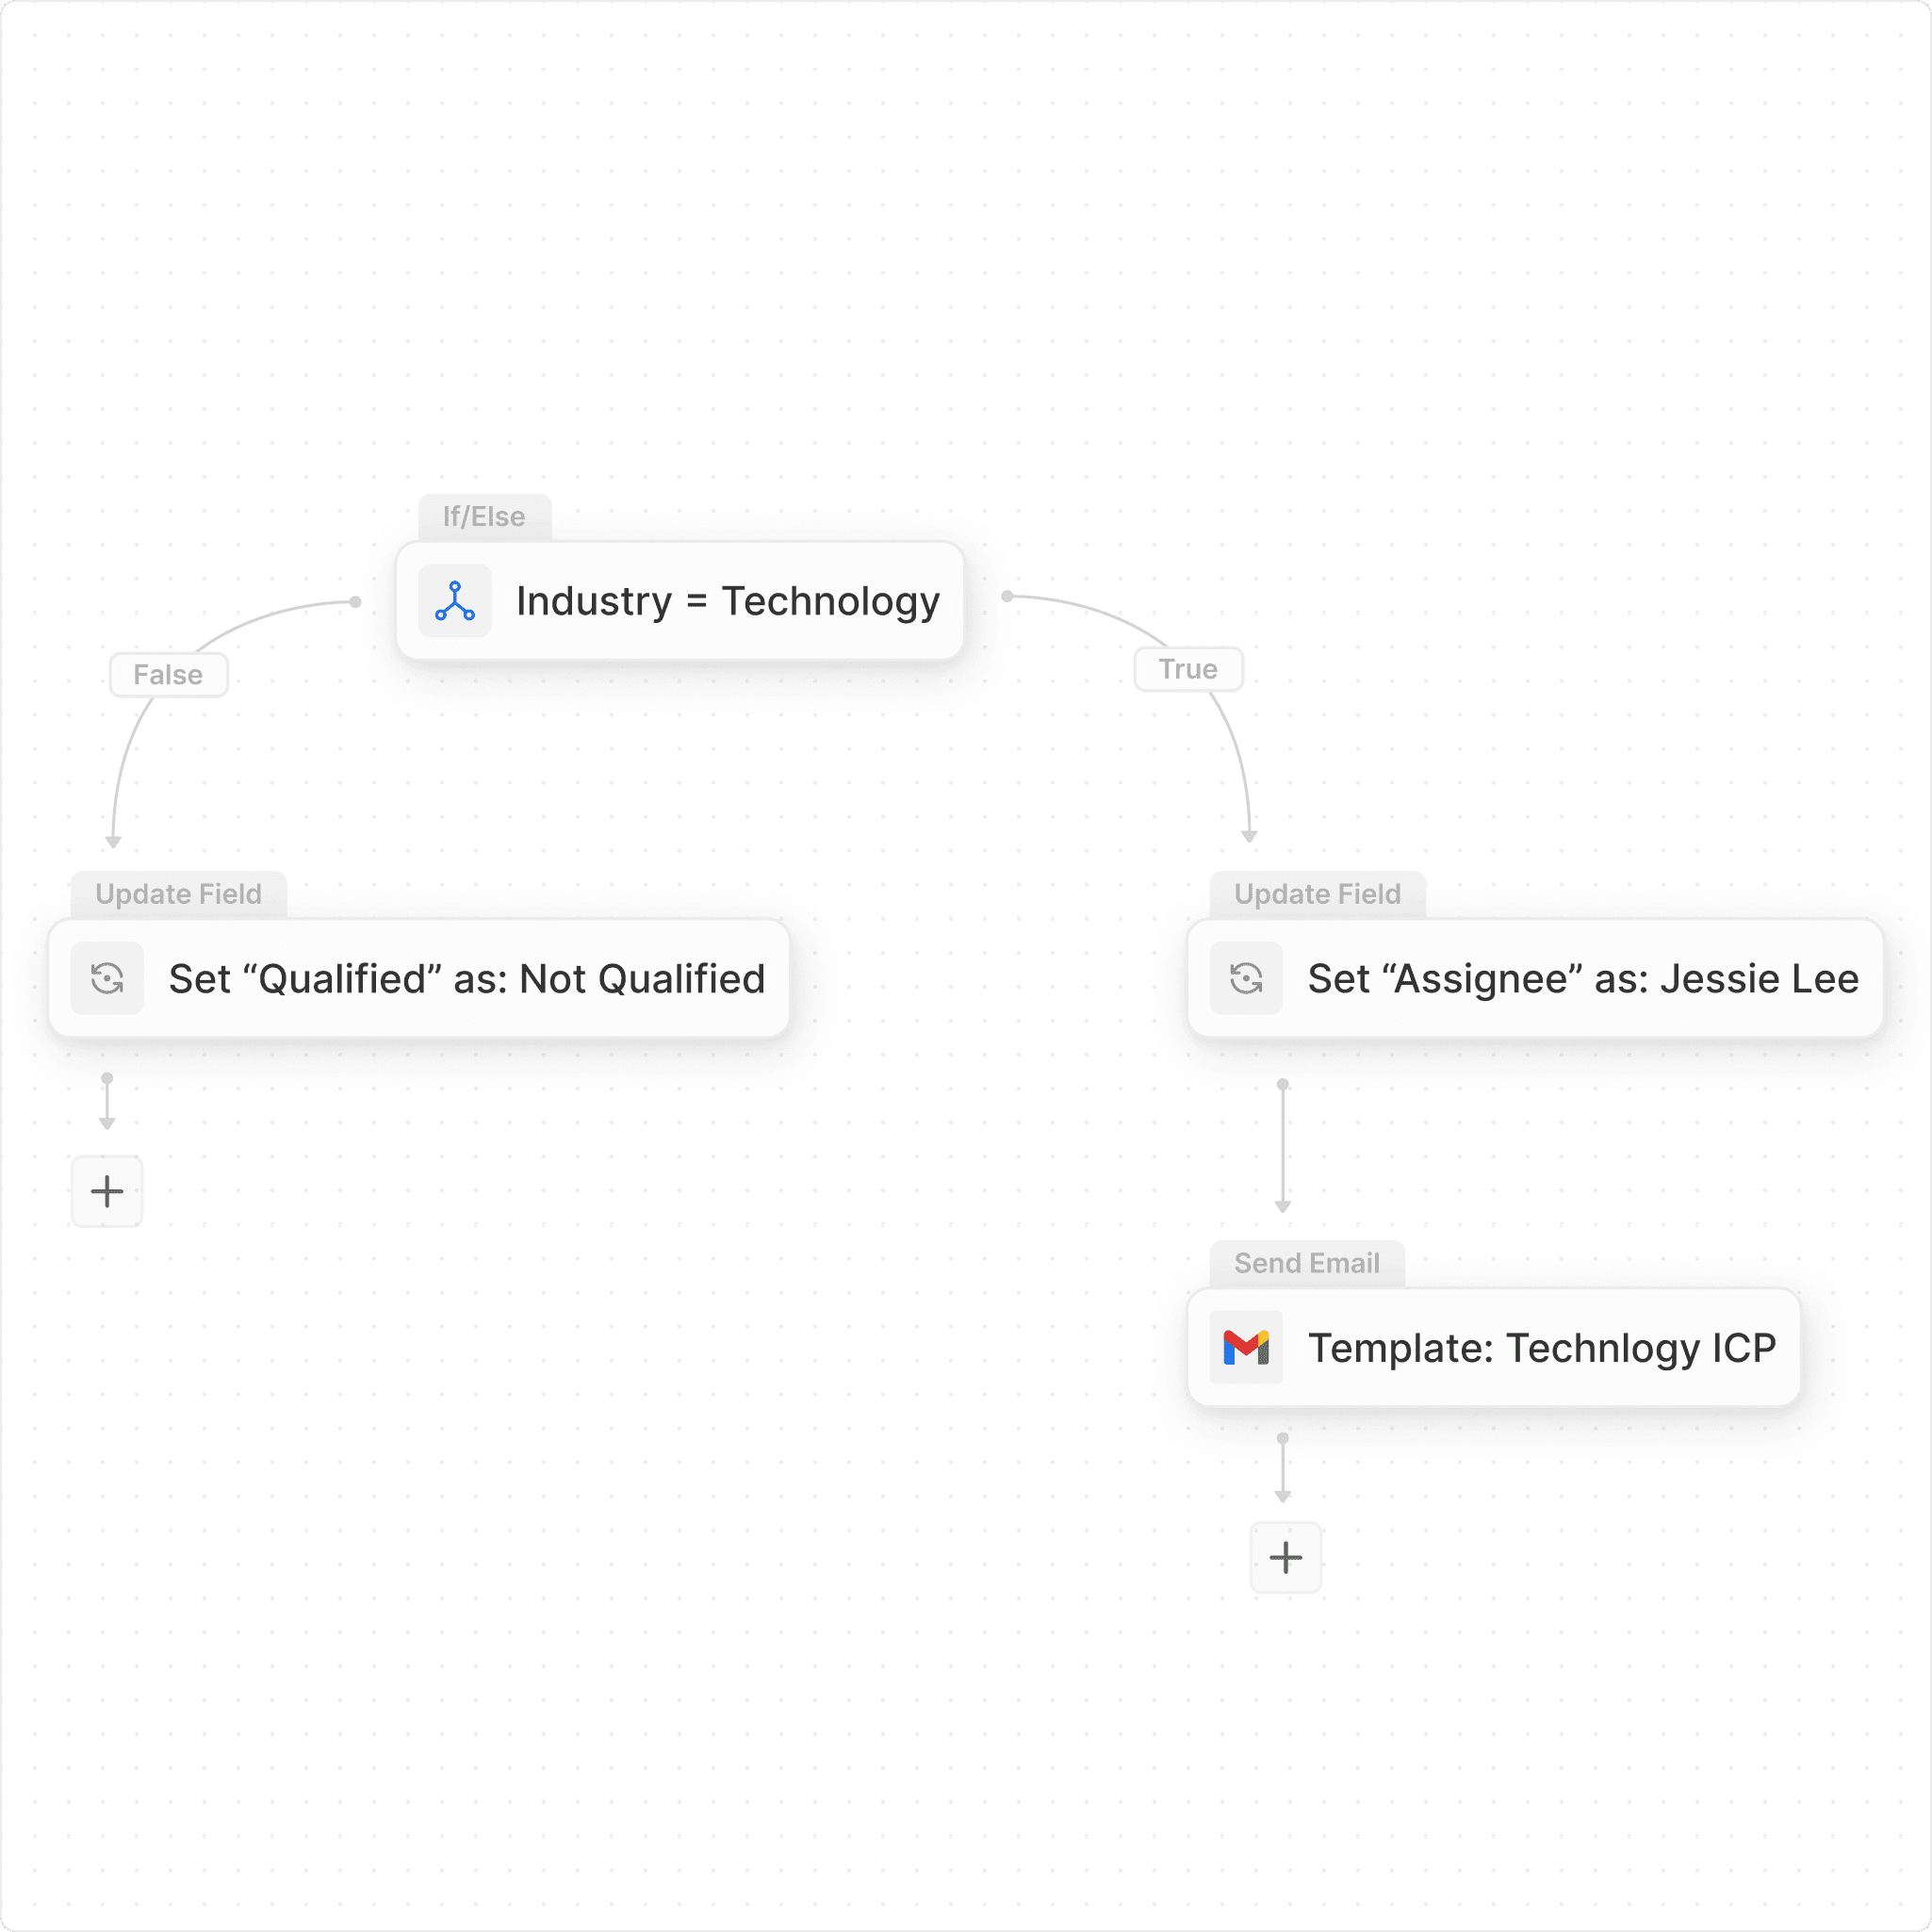Click the refresh icon beside Set Qualified
The width and height of the screenshot is (1932, 1932).
(x=107, y=978)
